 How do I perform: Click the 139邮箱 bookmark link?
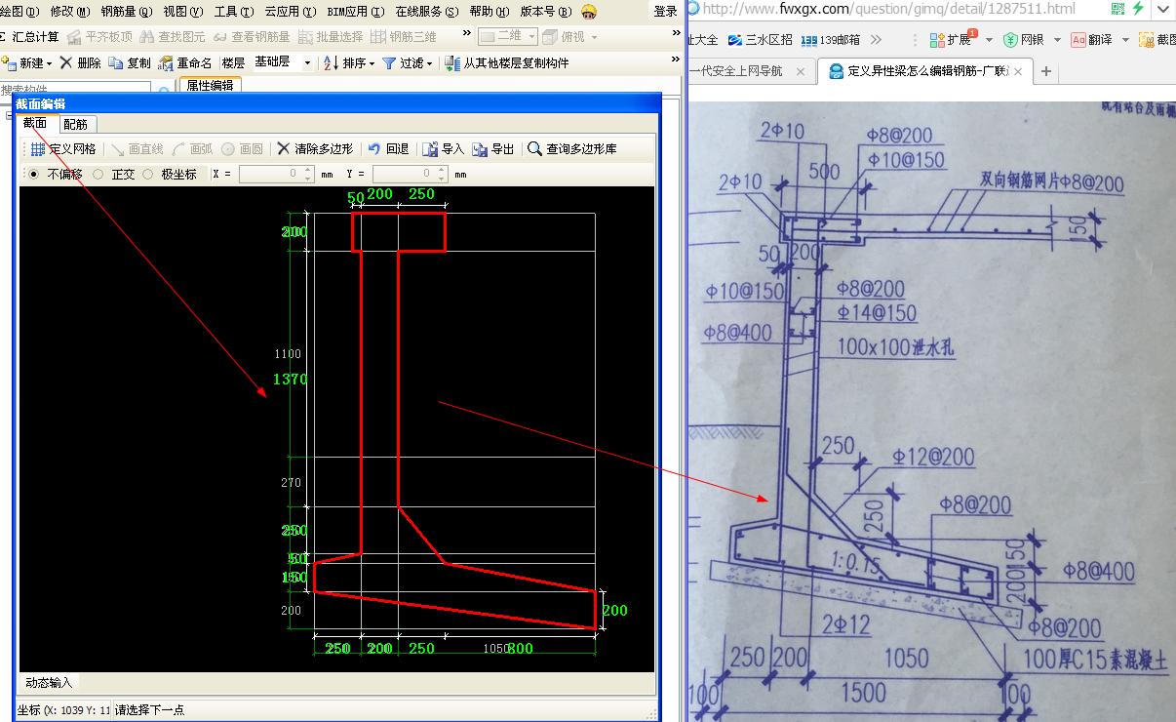tap(830, 40)
